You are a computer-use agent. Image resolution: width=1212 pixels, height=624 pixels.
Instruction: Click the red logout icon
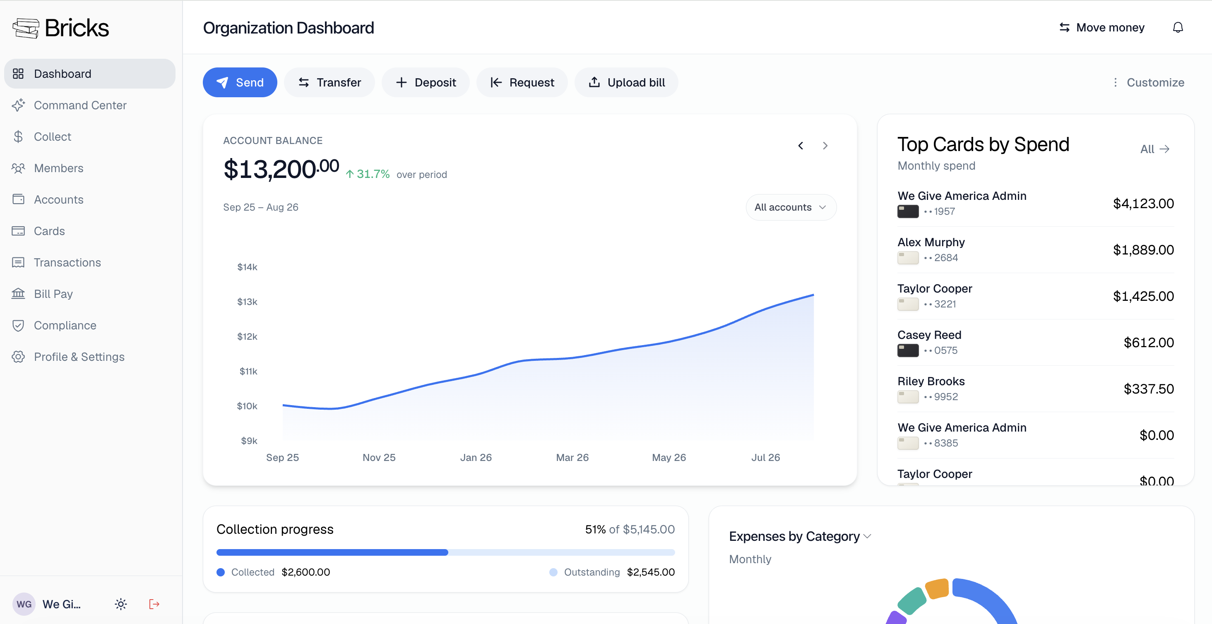click(154, 604)
